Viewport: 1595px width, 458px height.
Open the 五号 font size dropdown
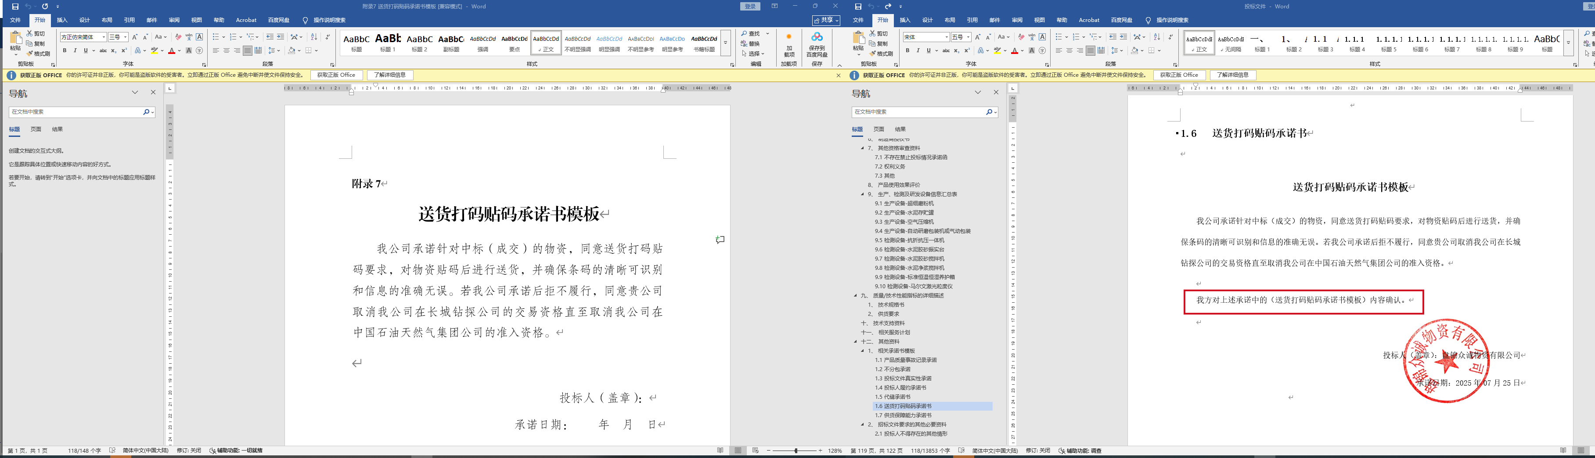969,37
